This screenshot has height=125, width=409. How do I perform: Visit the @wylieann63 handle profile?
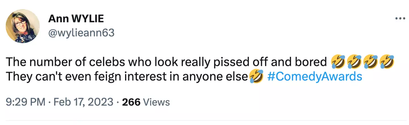click(x=81, y=33)
